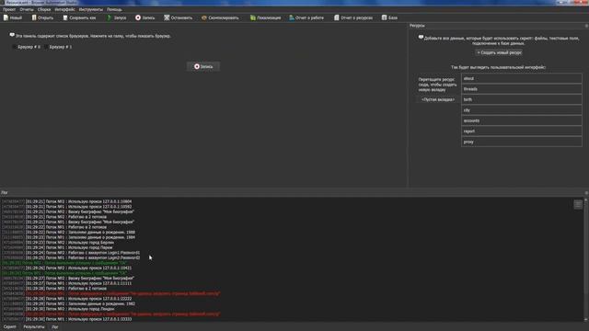Select log line with proxy 127.0.0.1:22222
589x331 pixels.
pyautogui.click(x=67, y=299)
